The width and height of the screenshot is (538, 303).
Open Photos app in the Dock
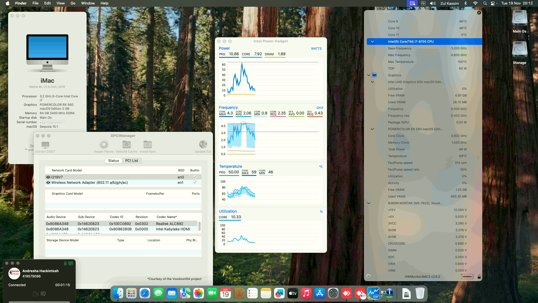pyautogui.click(x=199, y=293)
